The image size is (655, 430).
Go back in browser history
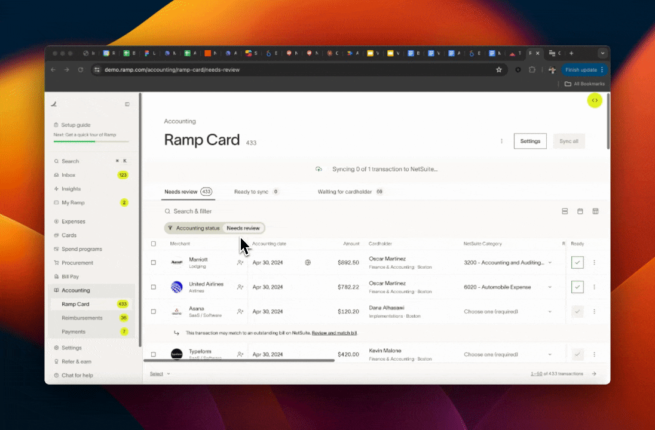click(x=53, y=70)
